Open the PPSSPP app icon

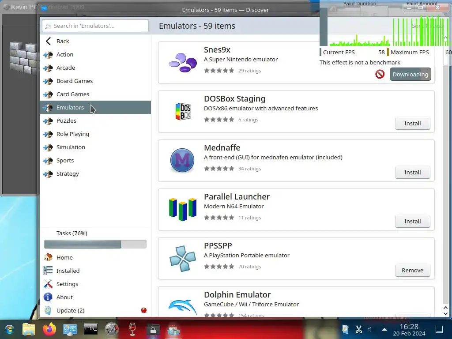coord(183,259)
